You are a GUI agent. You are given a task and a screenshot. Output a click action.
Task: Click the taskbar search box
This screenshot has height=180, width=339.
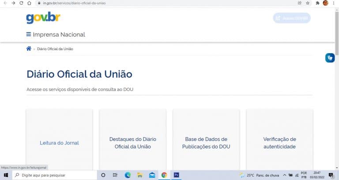pos(55,175)
